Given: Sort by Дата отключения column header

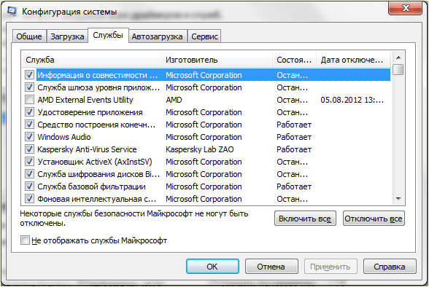Looking at the screenshot, I should tap(353, 60).
